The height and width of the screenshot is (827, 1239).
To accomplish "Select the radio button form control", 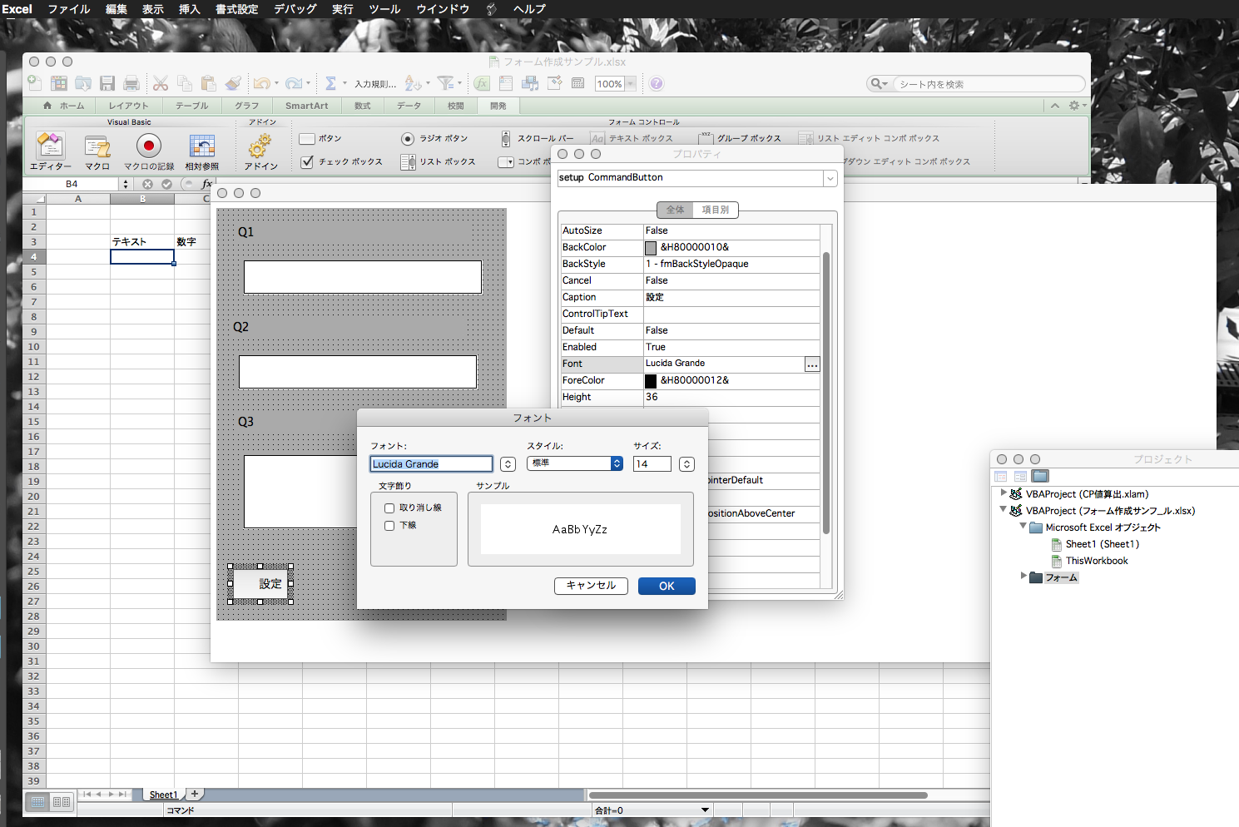I will point(408,139).
